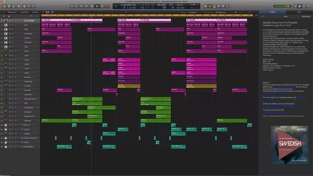Disable record-enable on SC TRIGGER track

pos(16,21)
